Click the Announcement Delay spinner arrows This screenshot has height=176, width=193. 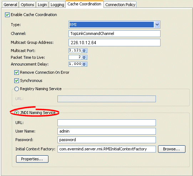(x=84, y=64)
